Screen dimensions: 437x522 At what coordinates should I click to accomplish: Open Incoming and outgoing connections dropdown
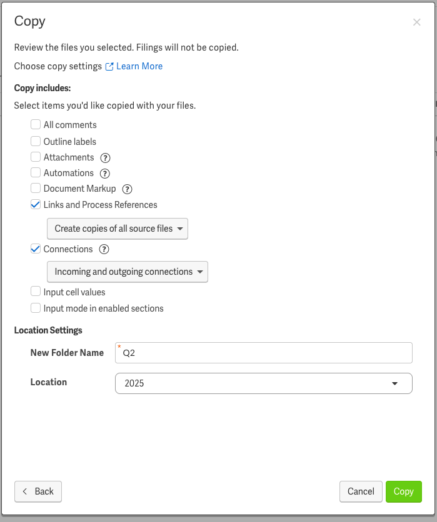[128, 272]
